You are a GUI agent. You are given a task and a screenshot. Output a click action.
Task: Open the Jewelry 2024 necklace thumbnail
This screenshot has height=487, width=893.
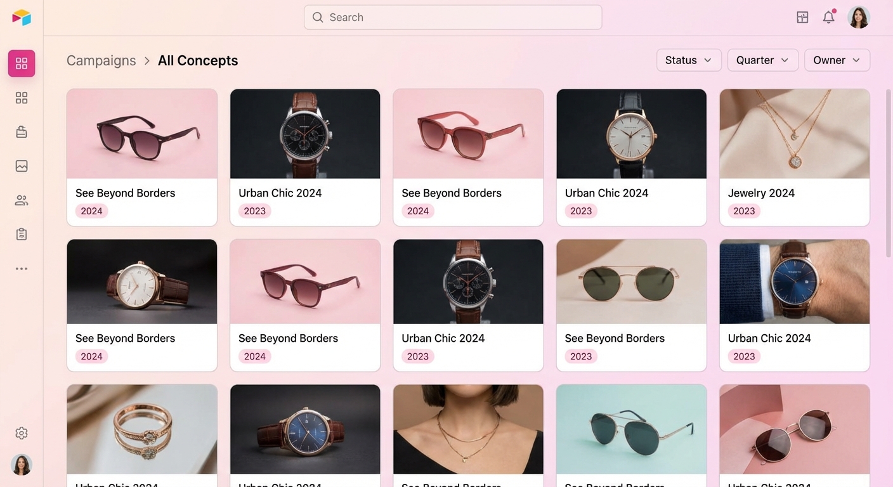click(x=794, y=134)
